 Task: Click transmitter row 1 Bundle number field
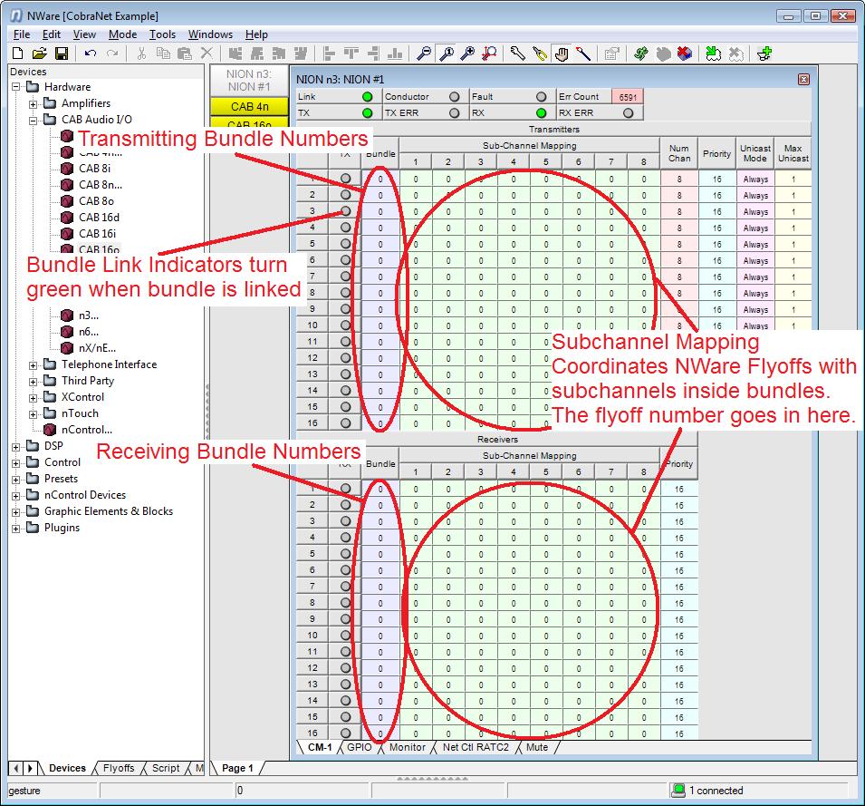[x=380, y=180]
